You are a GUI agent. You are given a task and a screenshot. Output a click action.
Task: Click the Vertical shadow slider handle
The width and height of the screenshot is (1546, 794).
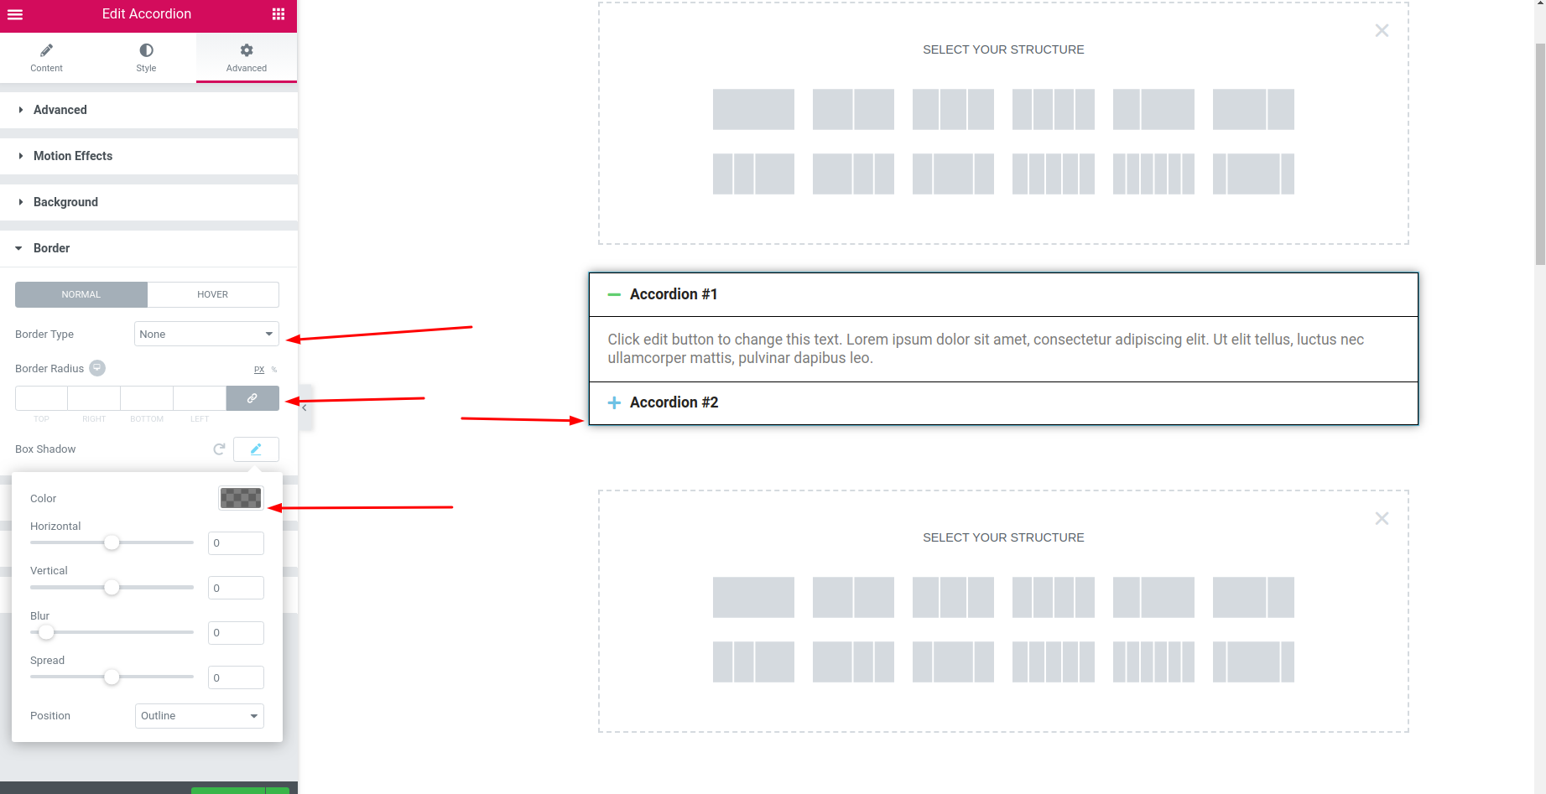[x=112, y=588]
